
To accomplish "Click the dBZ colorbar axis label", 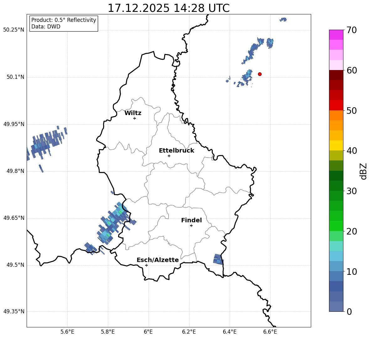I will pyautogui.click(x=364, y=171).
